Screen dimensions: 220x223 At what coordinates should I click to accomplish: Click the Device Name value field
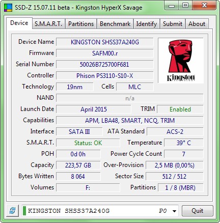point(105,42)
